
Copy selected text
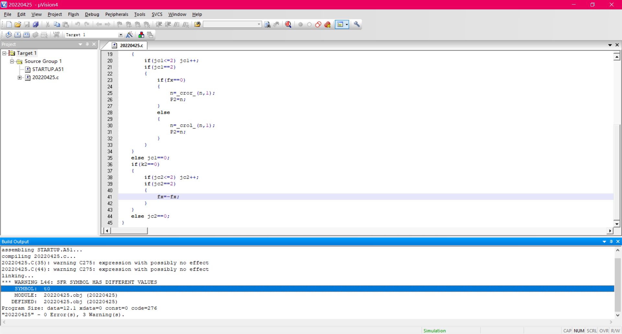tap(57, 24)
